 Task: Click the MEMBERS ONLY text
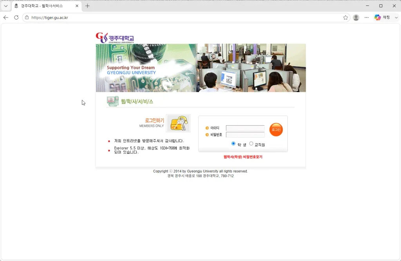(152, 126)
